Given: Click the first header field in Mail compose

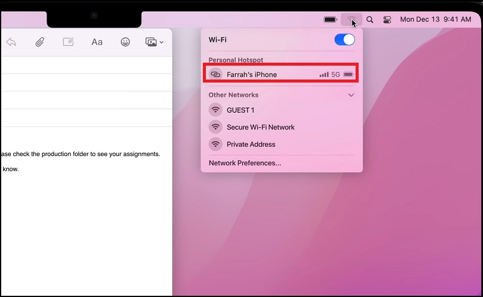Looking at the screenshot, I should click(x=86, y=65).
